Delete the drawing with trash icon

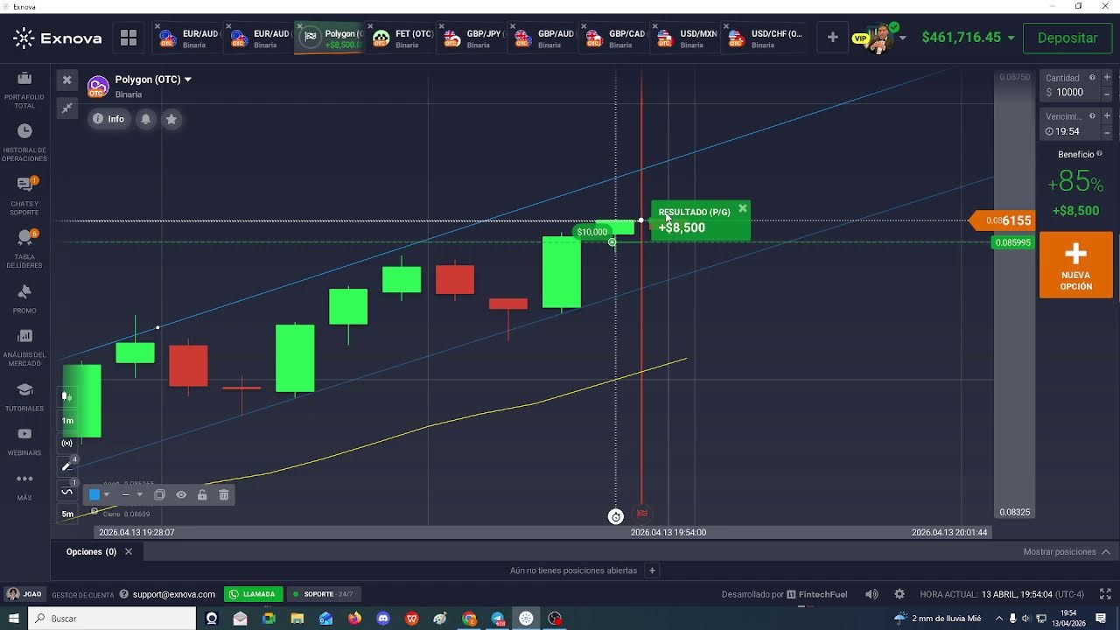[224, 494]
